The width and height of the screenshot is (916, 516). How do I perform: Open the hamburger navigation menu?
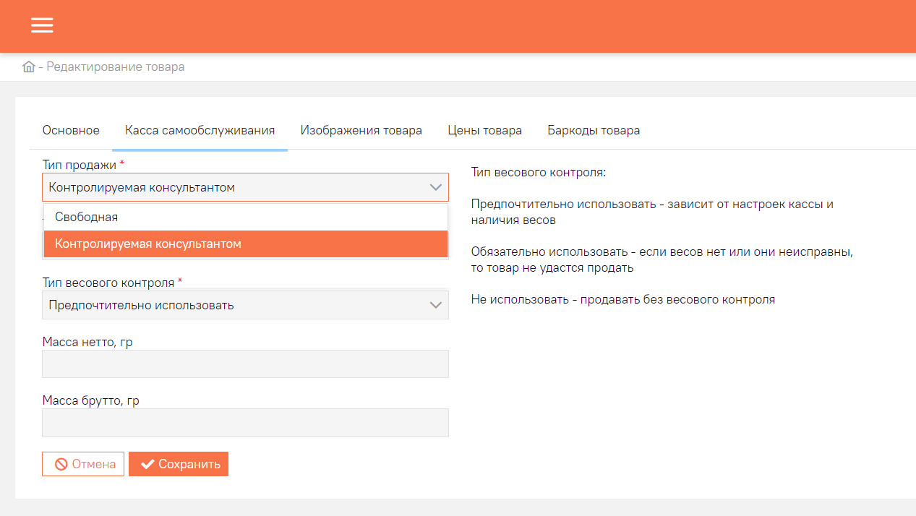pos(42,25)
